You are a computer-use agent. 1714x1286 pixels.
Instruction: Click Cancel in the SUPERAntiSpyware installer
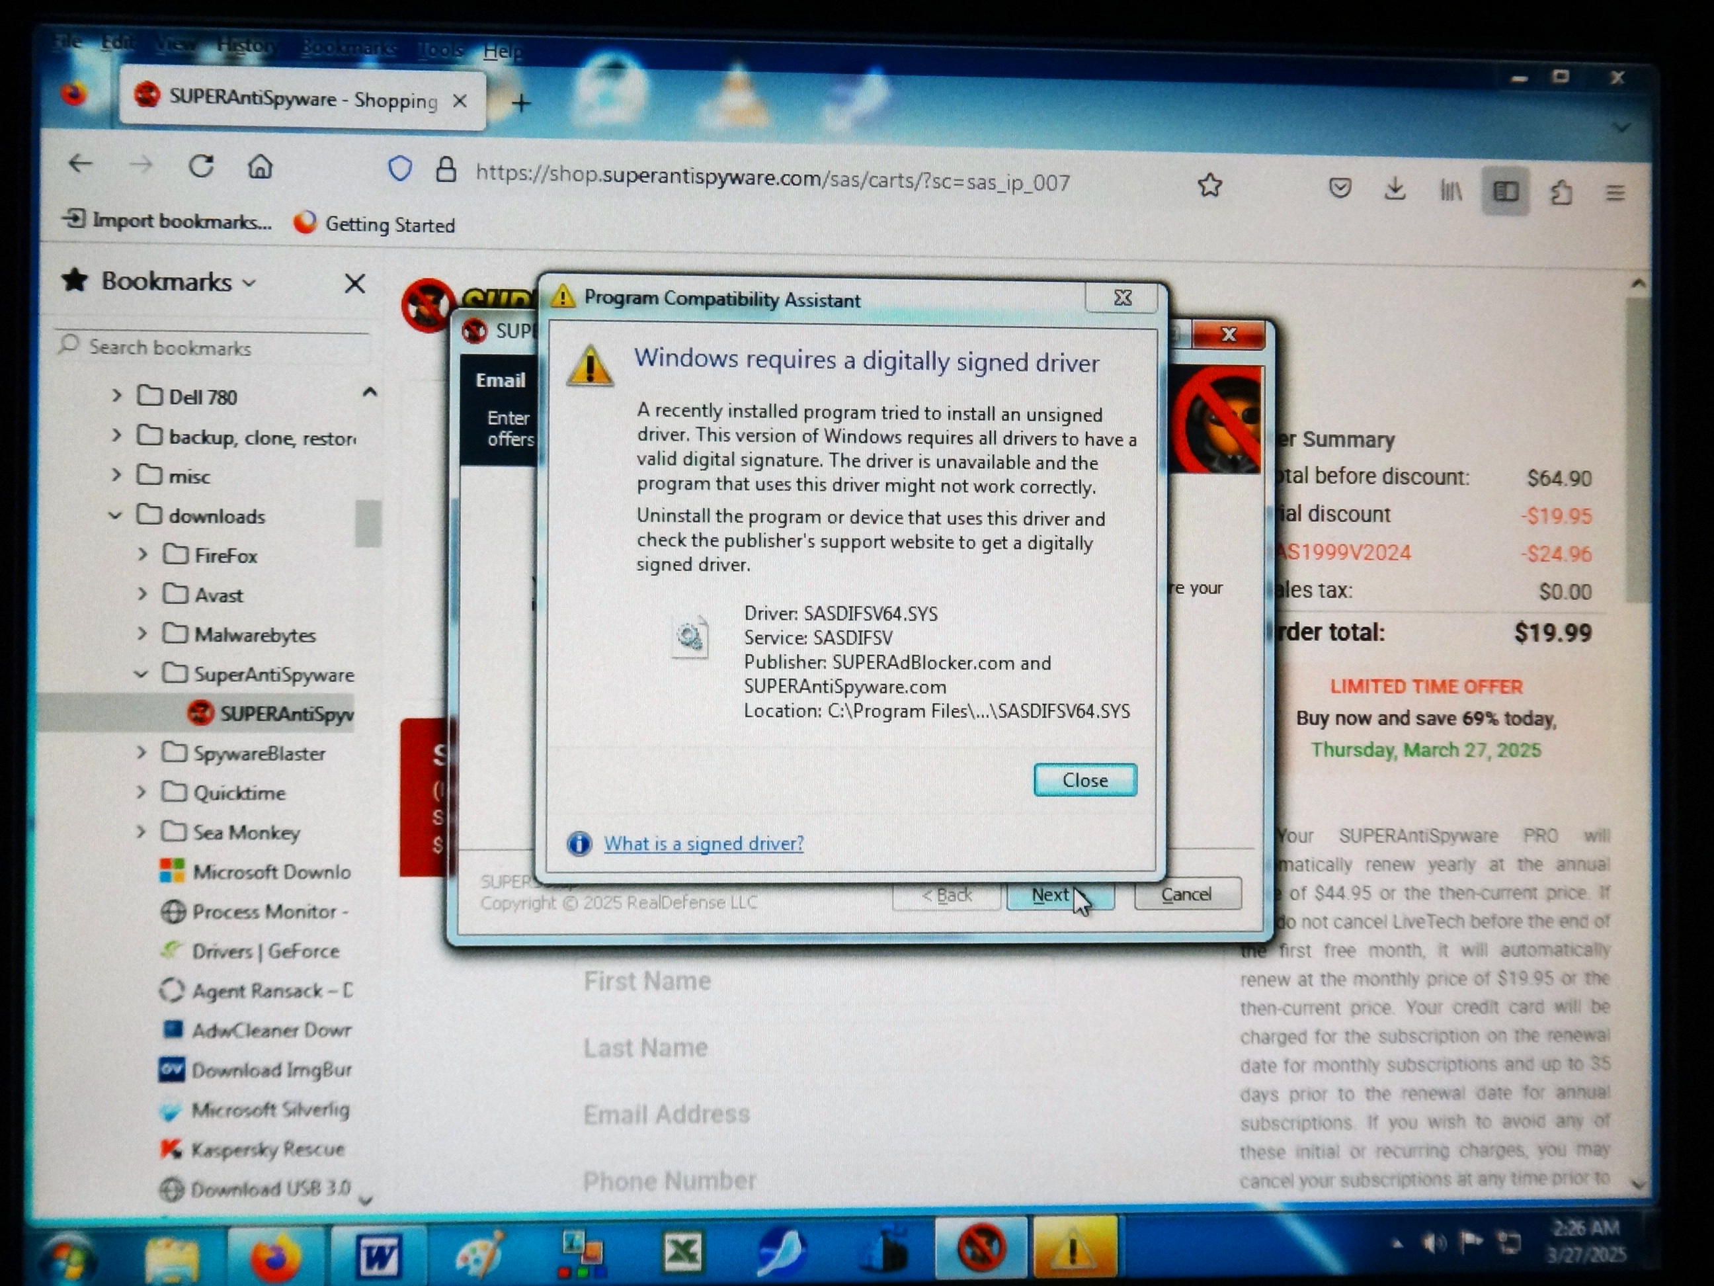pyautogui.click(x=1186, y=894)
